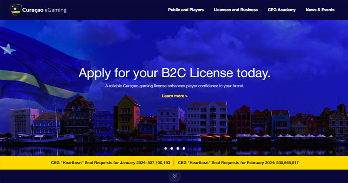Open the CEG Academy menu
Image resolution: width=348 pixels, height=183 pixels.
pos(282,10)
